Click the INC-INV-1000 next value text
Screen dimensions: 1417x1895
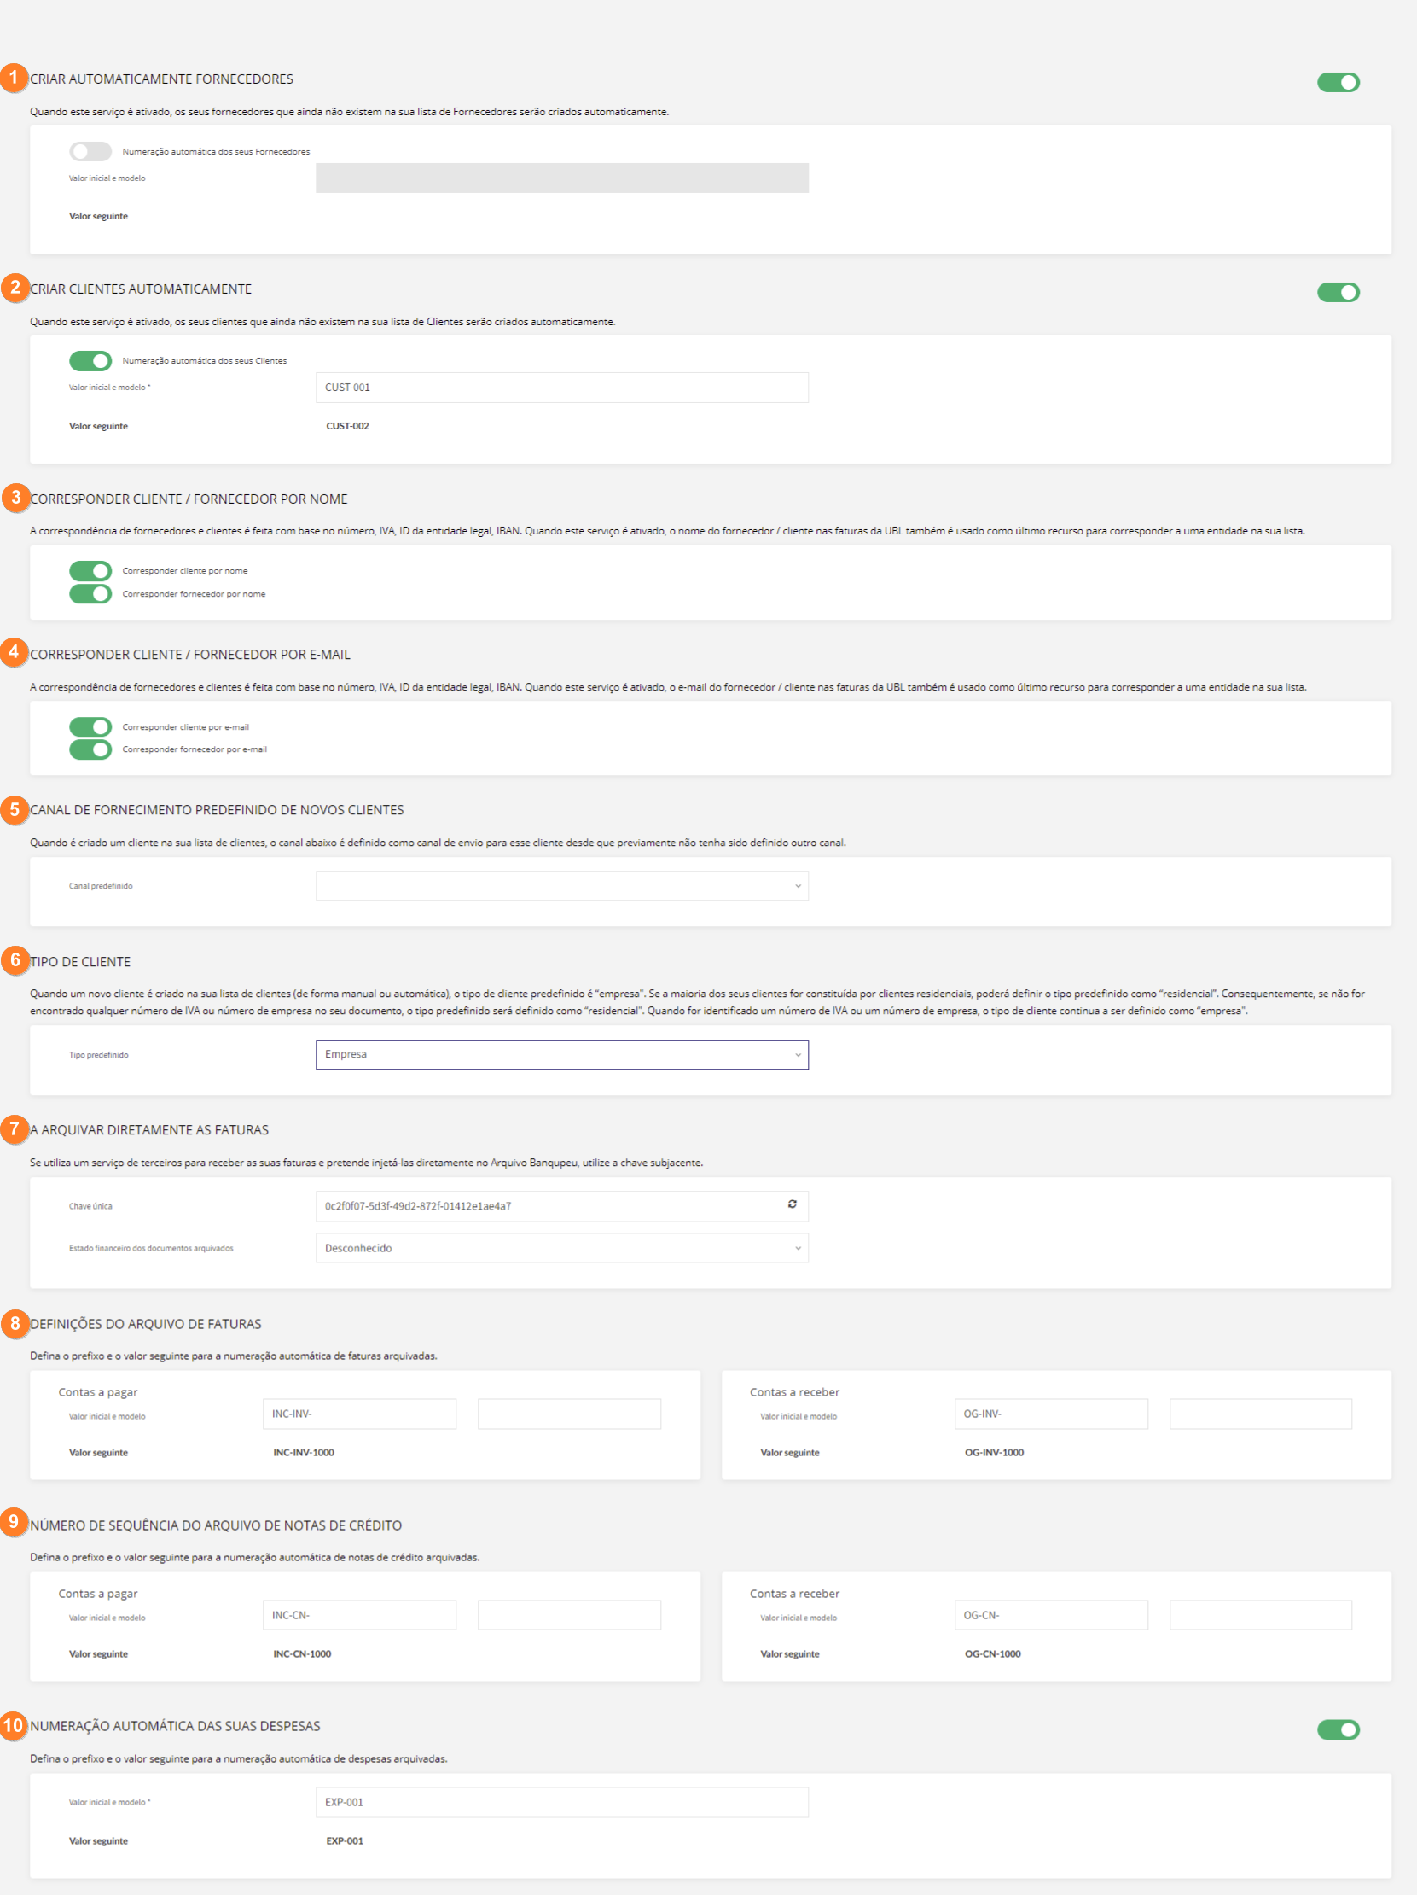[303, 1452]
